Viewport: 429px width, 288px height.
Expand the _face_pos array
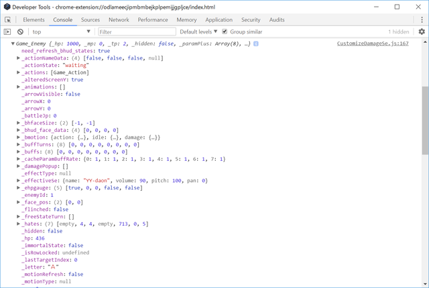[x=18, y=202]
